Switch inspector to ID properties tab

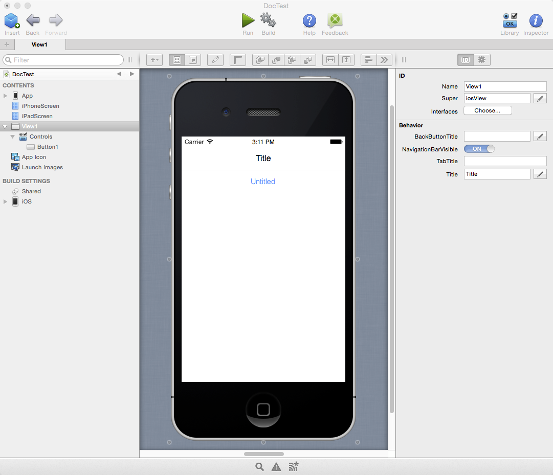(466, 60)
